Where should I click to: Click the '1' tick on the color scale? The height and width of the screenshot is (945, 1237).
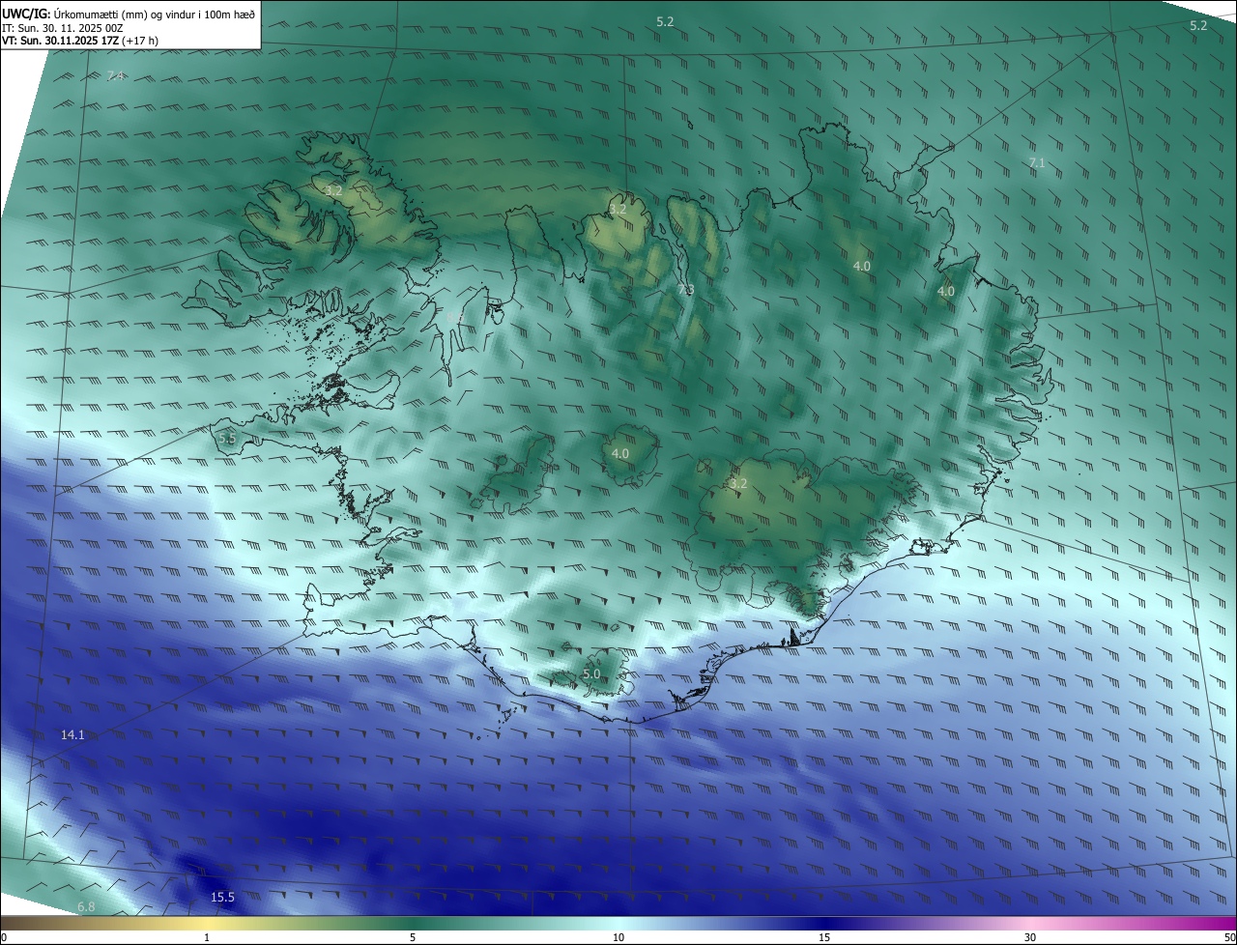pyautogui.click(x=207, y=937)
